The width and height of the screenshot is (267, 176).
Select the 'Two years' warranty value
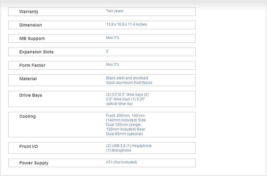[x=115, y=11]
